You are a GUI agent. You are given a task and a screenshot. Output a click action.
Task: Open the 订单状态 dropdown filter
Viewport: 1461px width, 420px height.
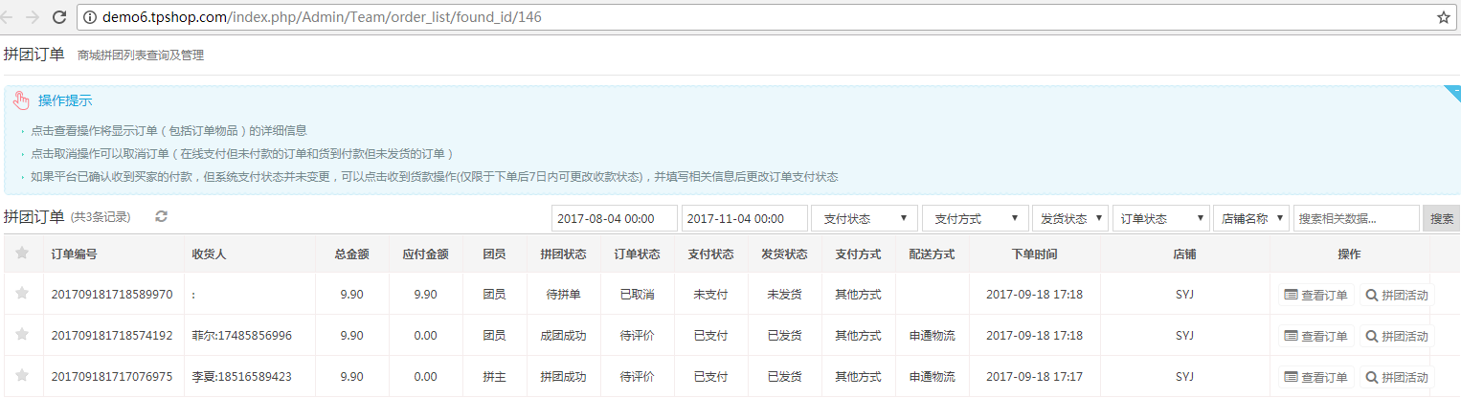pyautogui.click(x=1159, y=219)
